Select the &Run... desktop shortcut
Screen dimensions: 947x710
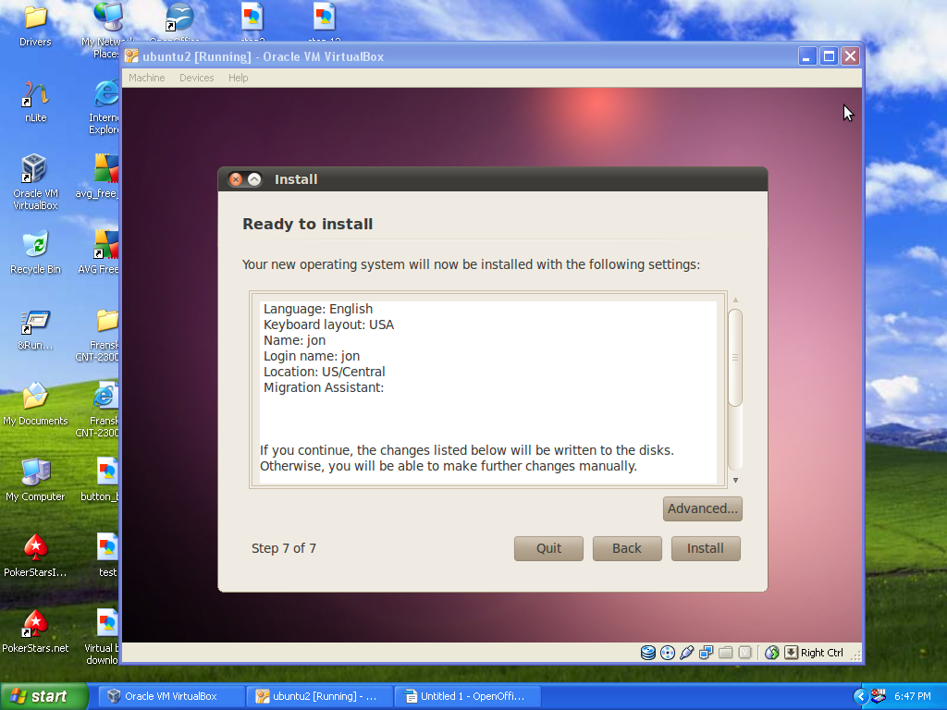(35, 330)
